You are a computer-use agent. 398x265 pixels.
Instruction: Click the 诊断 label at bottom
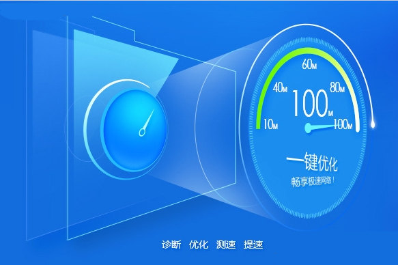pyautogui.click(x=171, y=245)
